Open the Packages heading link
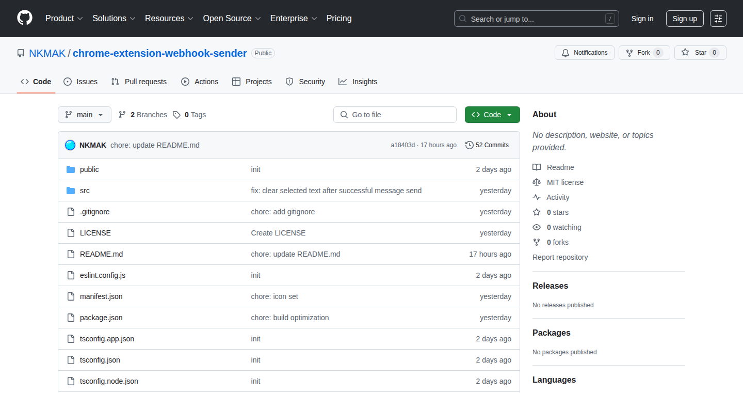The image size is (743, 393). coord(552,333)
